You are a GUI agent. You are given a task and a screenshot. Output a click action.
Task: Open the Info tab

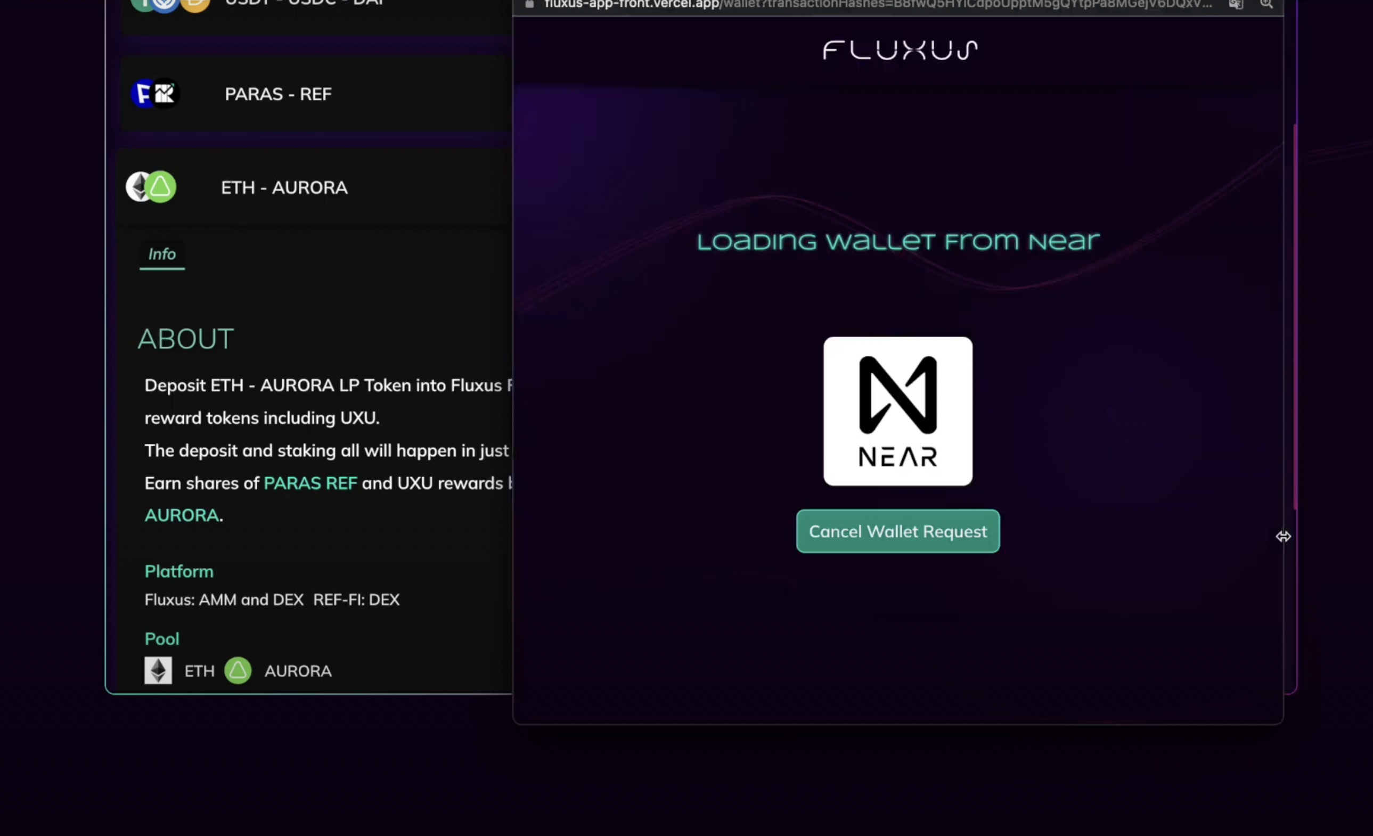[x=161, y=255]
